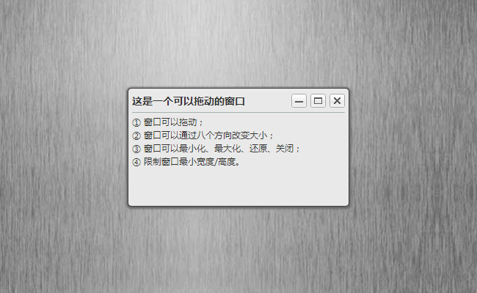This screenshot has width=477, height=293.
Task: Click the window's bottom-right resize corner
Action: (347, 204)
